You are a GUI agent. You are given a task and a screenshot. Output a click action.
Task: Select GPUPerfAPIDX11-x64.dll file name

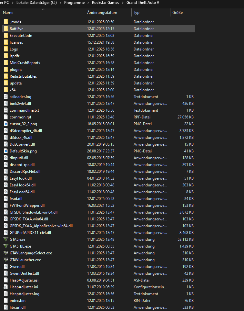(30, 233)
